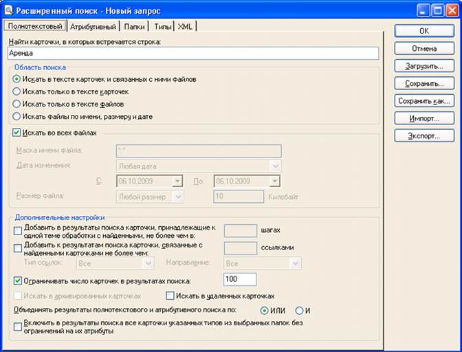Click the Сохранить... button

click(x=424, y=83)
